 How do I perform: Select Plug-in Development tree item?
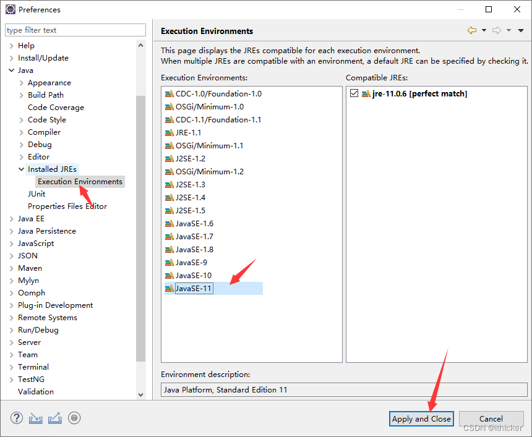point(55,305)
